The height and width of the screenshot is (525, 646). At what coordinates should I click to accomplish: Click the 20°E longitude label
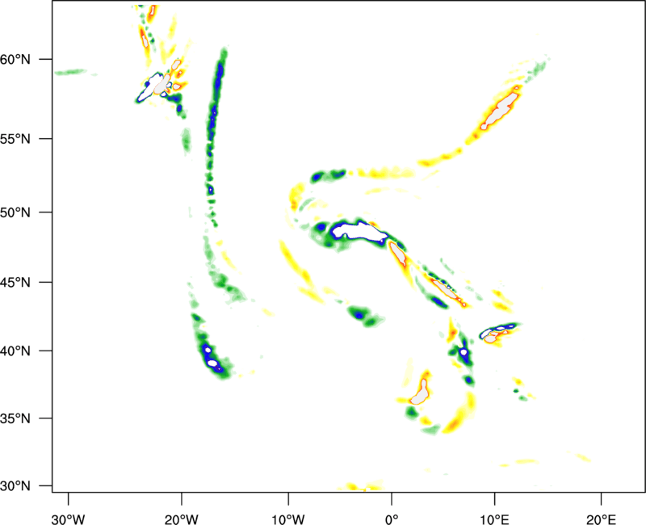[x=601, y=519]
